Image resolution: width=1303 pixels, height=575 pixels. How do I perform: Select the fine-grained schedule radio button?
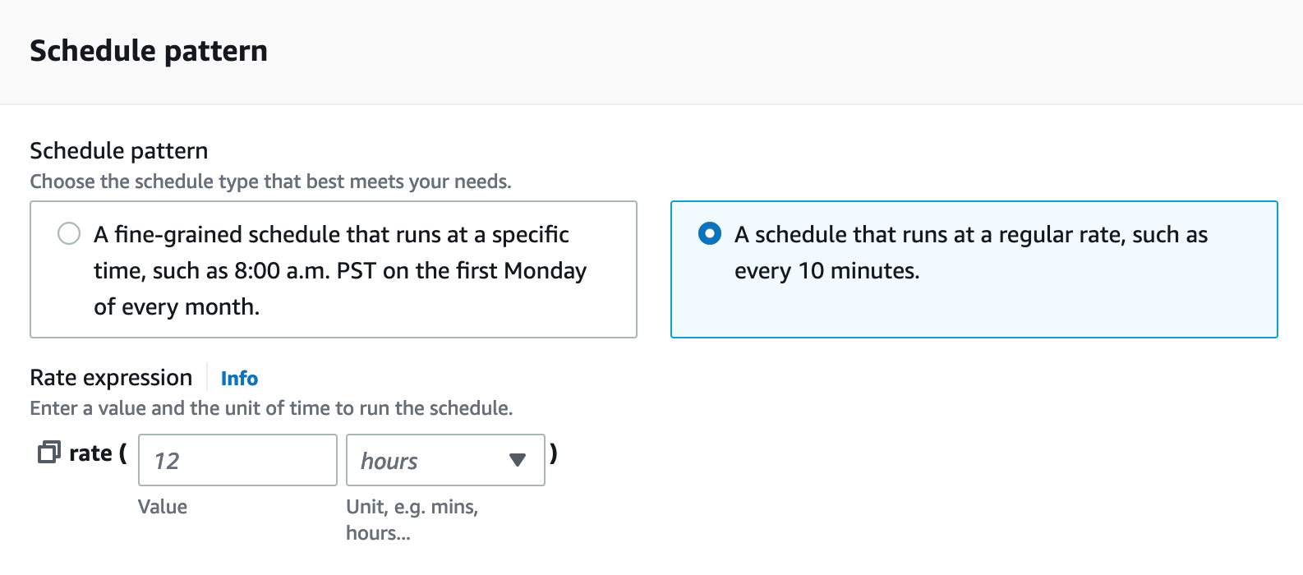69,234
